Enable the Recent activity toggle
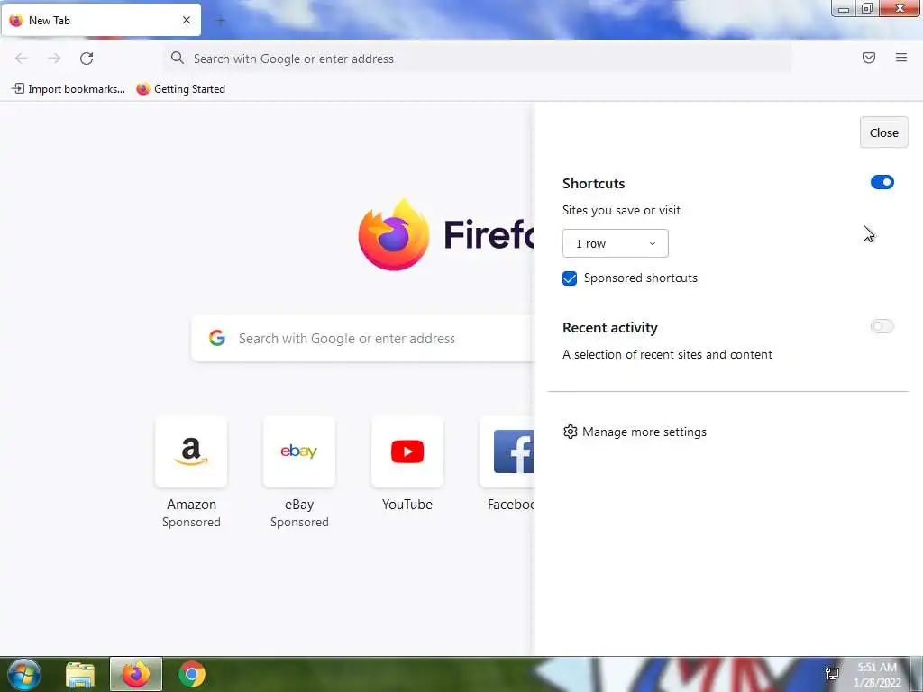Viewport: 923px width, 692px height. coord(882,326)
